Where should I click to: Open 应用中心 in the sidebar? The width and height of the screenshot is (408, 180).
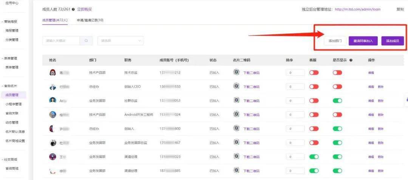pos(12,3)
